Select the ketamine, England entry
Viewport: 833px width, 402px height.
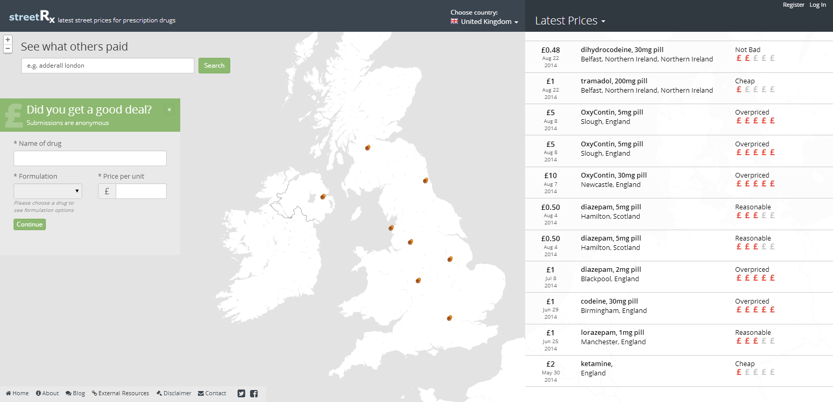tap(679, 371)
